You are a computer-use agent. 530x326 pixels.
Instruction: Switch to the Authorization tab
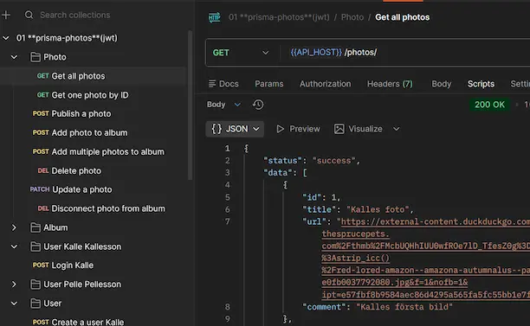[x=325, y=84]
